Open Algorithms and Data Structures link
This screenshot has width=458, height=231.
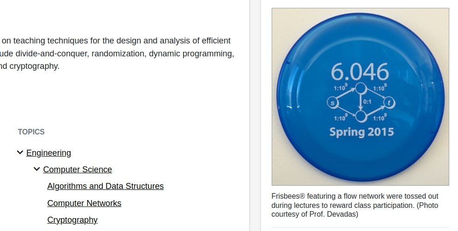click(x=106, y=186)
